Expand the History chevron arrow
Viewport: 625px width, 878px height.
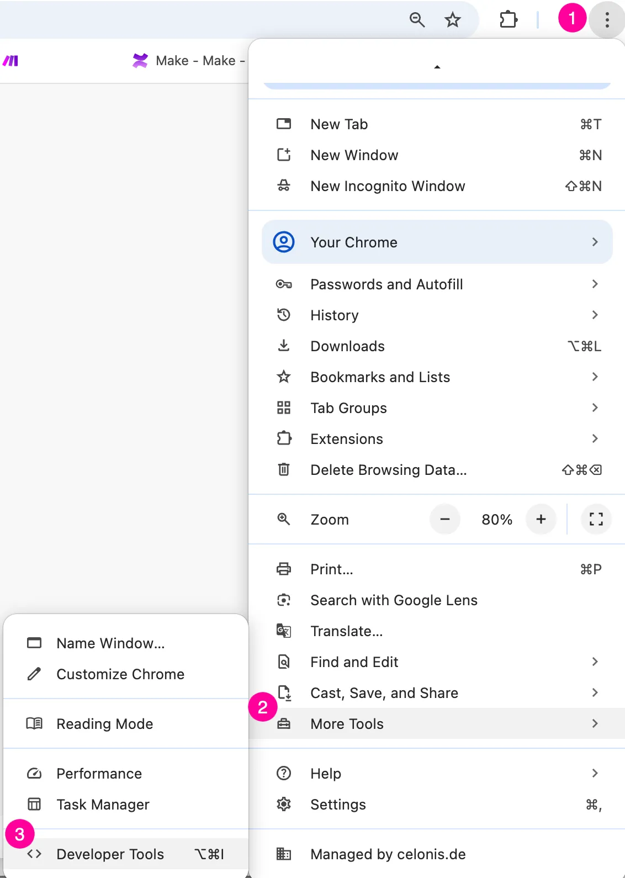coord(595,315)
